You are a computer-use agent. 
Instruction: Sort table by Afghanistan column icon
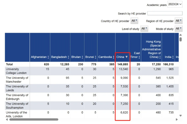tap(48, 57)
